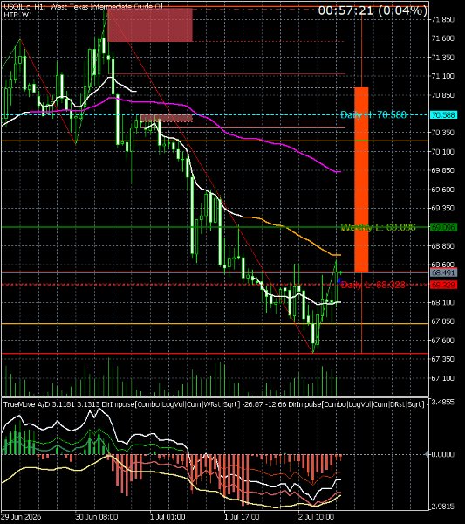Click the current price tag 68.491
The image size is (465, 524).
pyautogui.click(x=443, y=273)
